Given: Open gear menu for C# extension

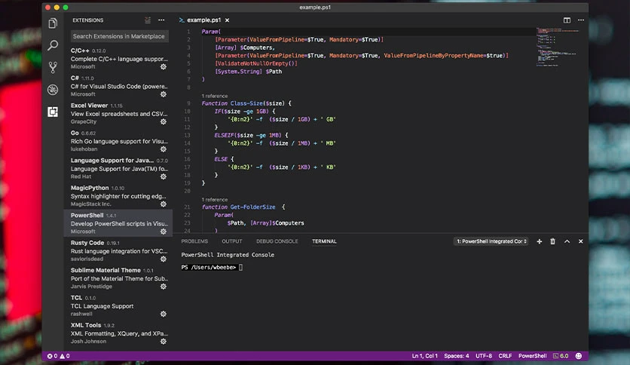Looking at the screenshot, I should [x=164, y=94].
